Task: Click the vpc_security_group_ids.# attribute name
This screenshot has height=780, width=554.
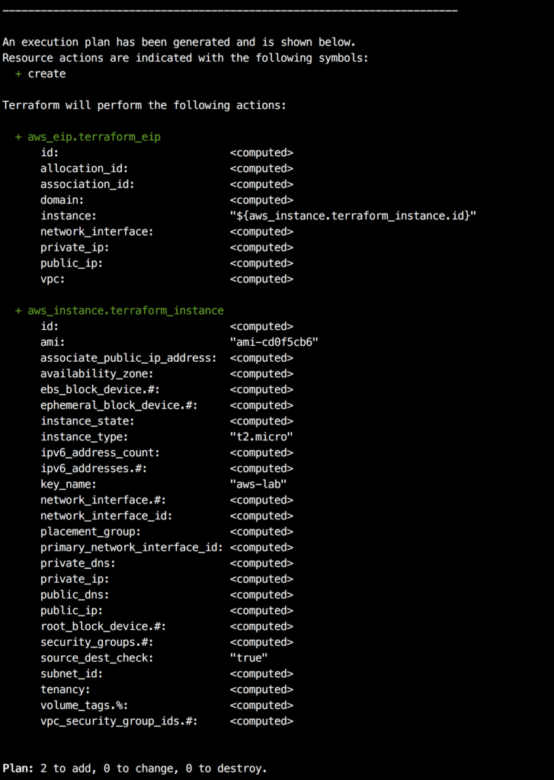Action: coord(119,721)
